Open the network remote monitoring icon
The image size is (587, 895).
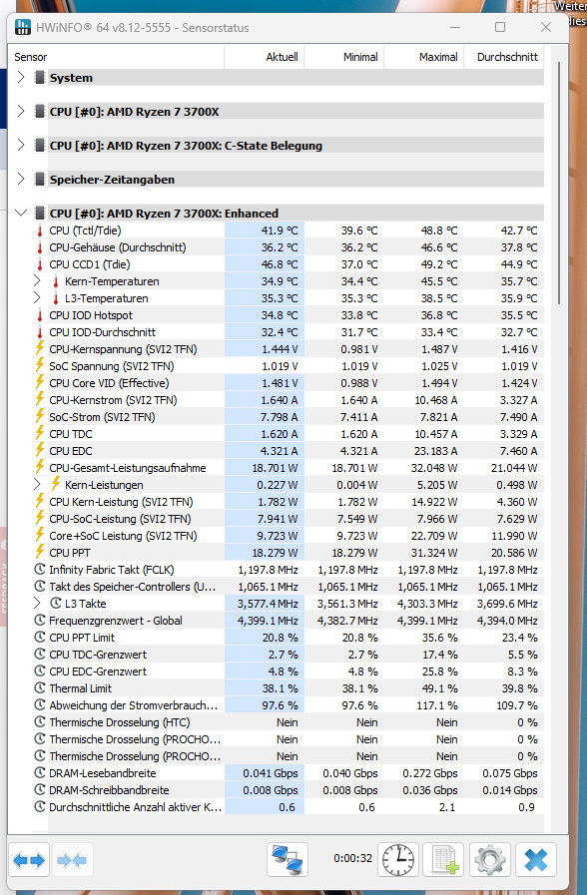(288, 860)
